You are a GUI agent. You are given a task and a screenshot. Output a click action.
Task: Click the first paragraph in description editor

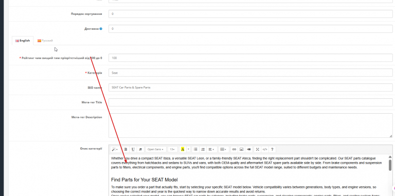(246, 163)
